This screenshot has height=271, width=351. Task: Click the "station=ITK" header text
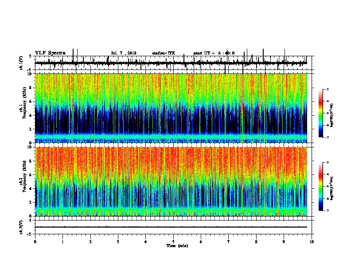click(164, 53)
